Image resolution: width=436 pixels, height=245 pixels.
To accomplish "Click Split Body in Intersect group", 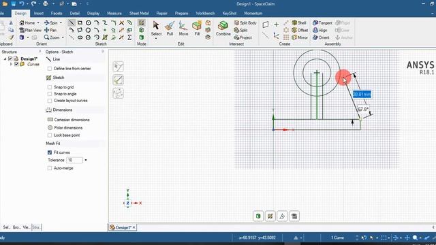I will pos(245,22).
